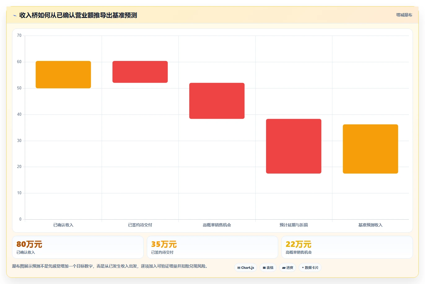The height and width of the screenshot is (284, 425).
Task: Click the y-axis tick value 50
Action: pos(19,88)
